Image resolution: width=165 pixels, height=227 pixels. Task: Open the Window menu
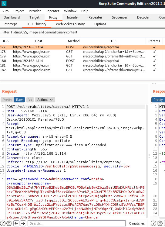pyautogui.click(x=70, y=11)
